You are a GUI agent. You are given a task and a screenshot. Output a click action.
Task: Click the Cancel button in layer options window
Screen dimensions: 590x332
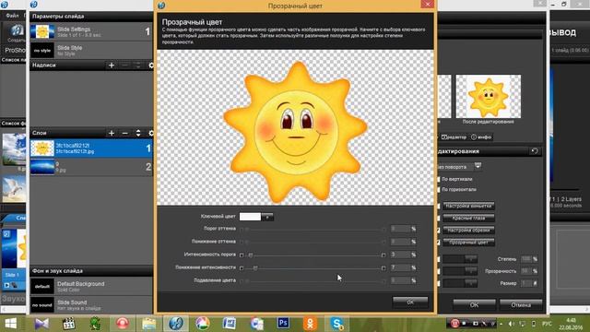pos(521,305)
